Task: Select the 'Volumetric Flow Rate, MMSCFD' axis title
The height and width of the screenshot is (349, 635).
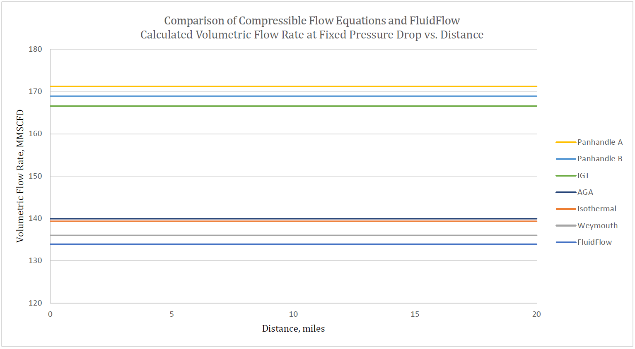Action: click(x=20, y=176)
